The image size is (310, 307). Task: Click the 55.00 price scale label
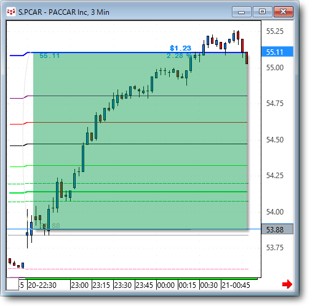275,68
